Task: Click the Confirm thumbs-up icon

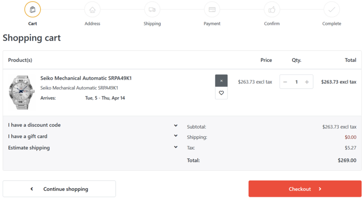Action: [x=272, y=10]
